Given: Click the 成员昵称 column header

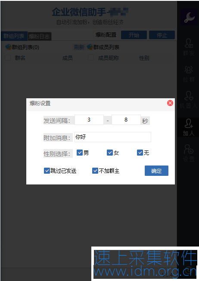Looking at the screenshot, I should (109, 58).
